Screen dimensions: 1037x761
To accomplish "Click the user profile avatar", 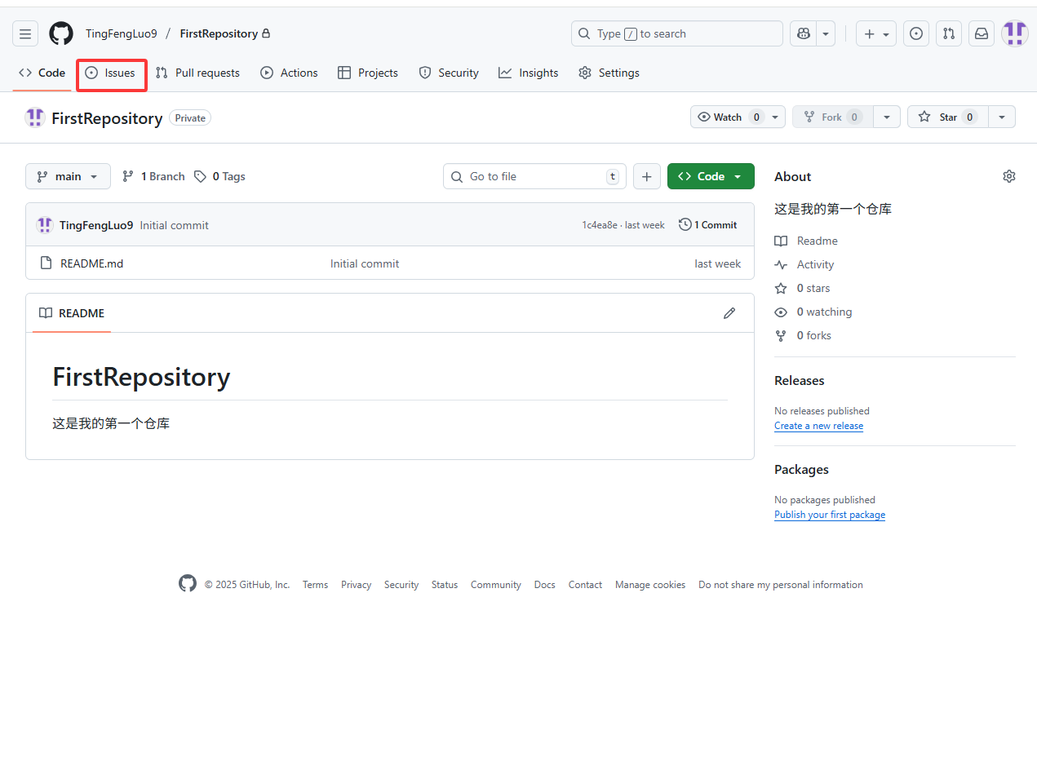I will pos(1015,33).
